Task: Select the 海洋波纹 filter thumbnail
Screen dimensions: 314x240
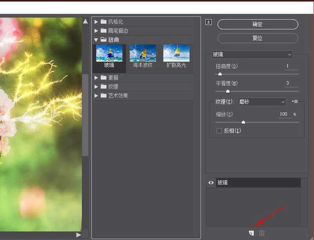Action: tap(143, 53)
